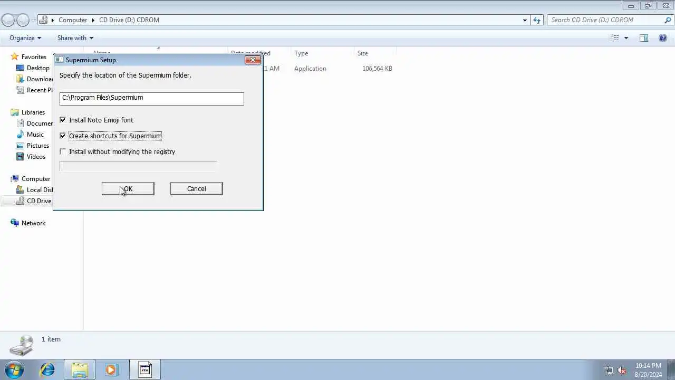Screen dimensions: 675x380
Task: Open Downloads folder in Favorites
Action: [x=40, y=79]
